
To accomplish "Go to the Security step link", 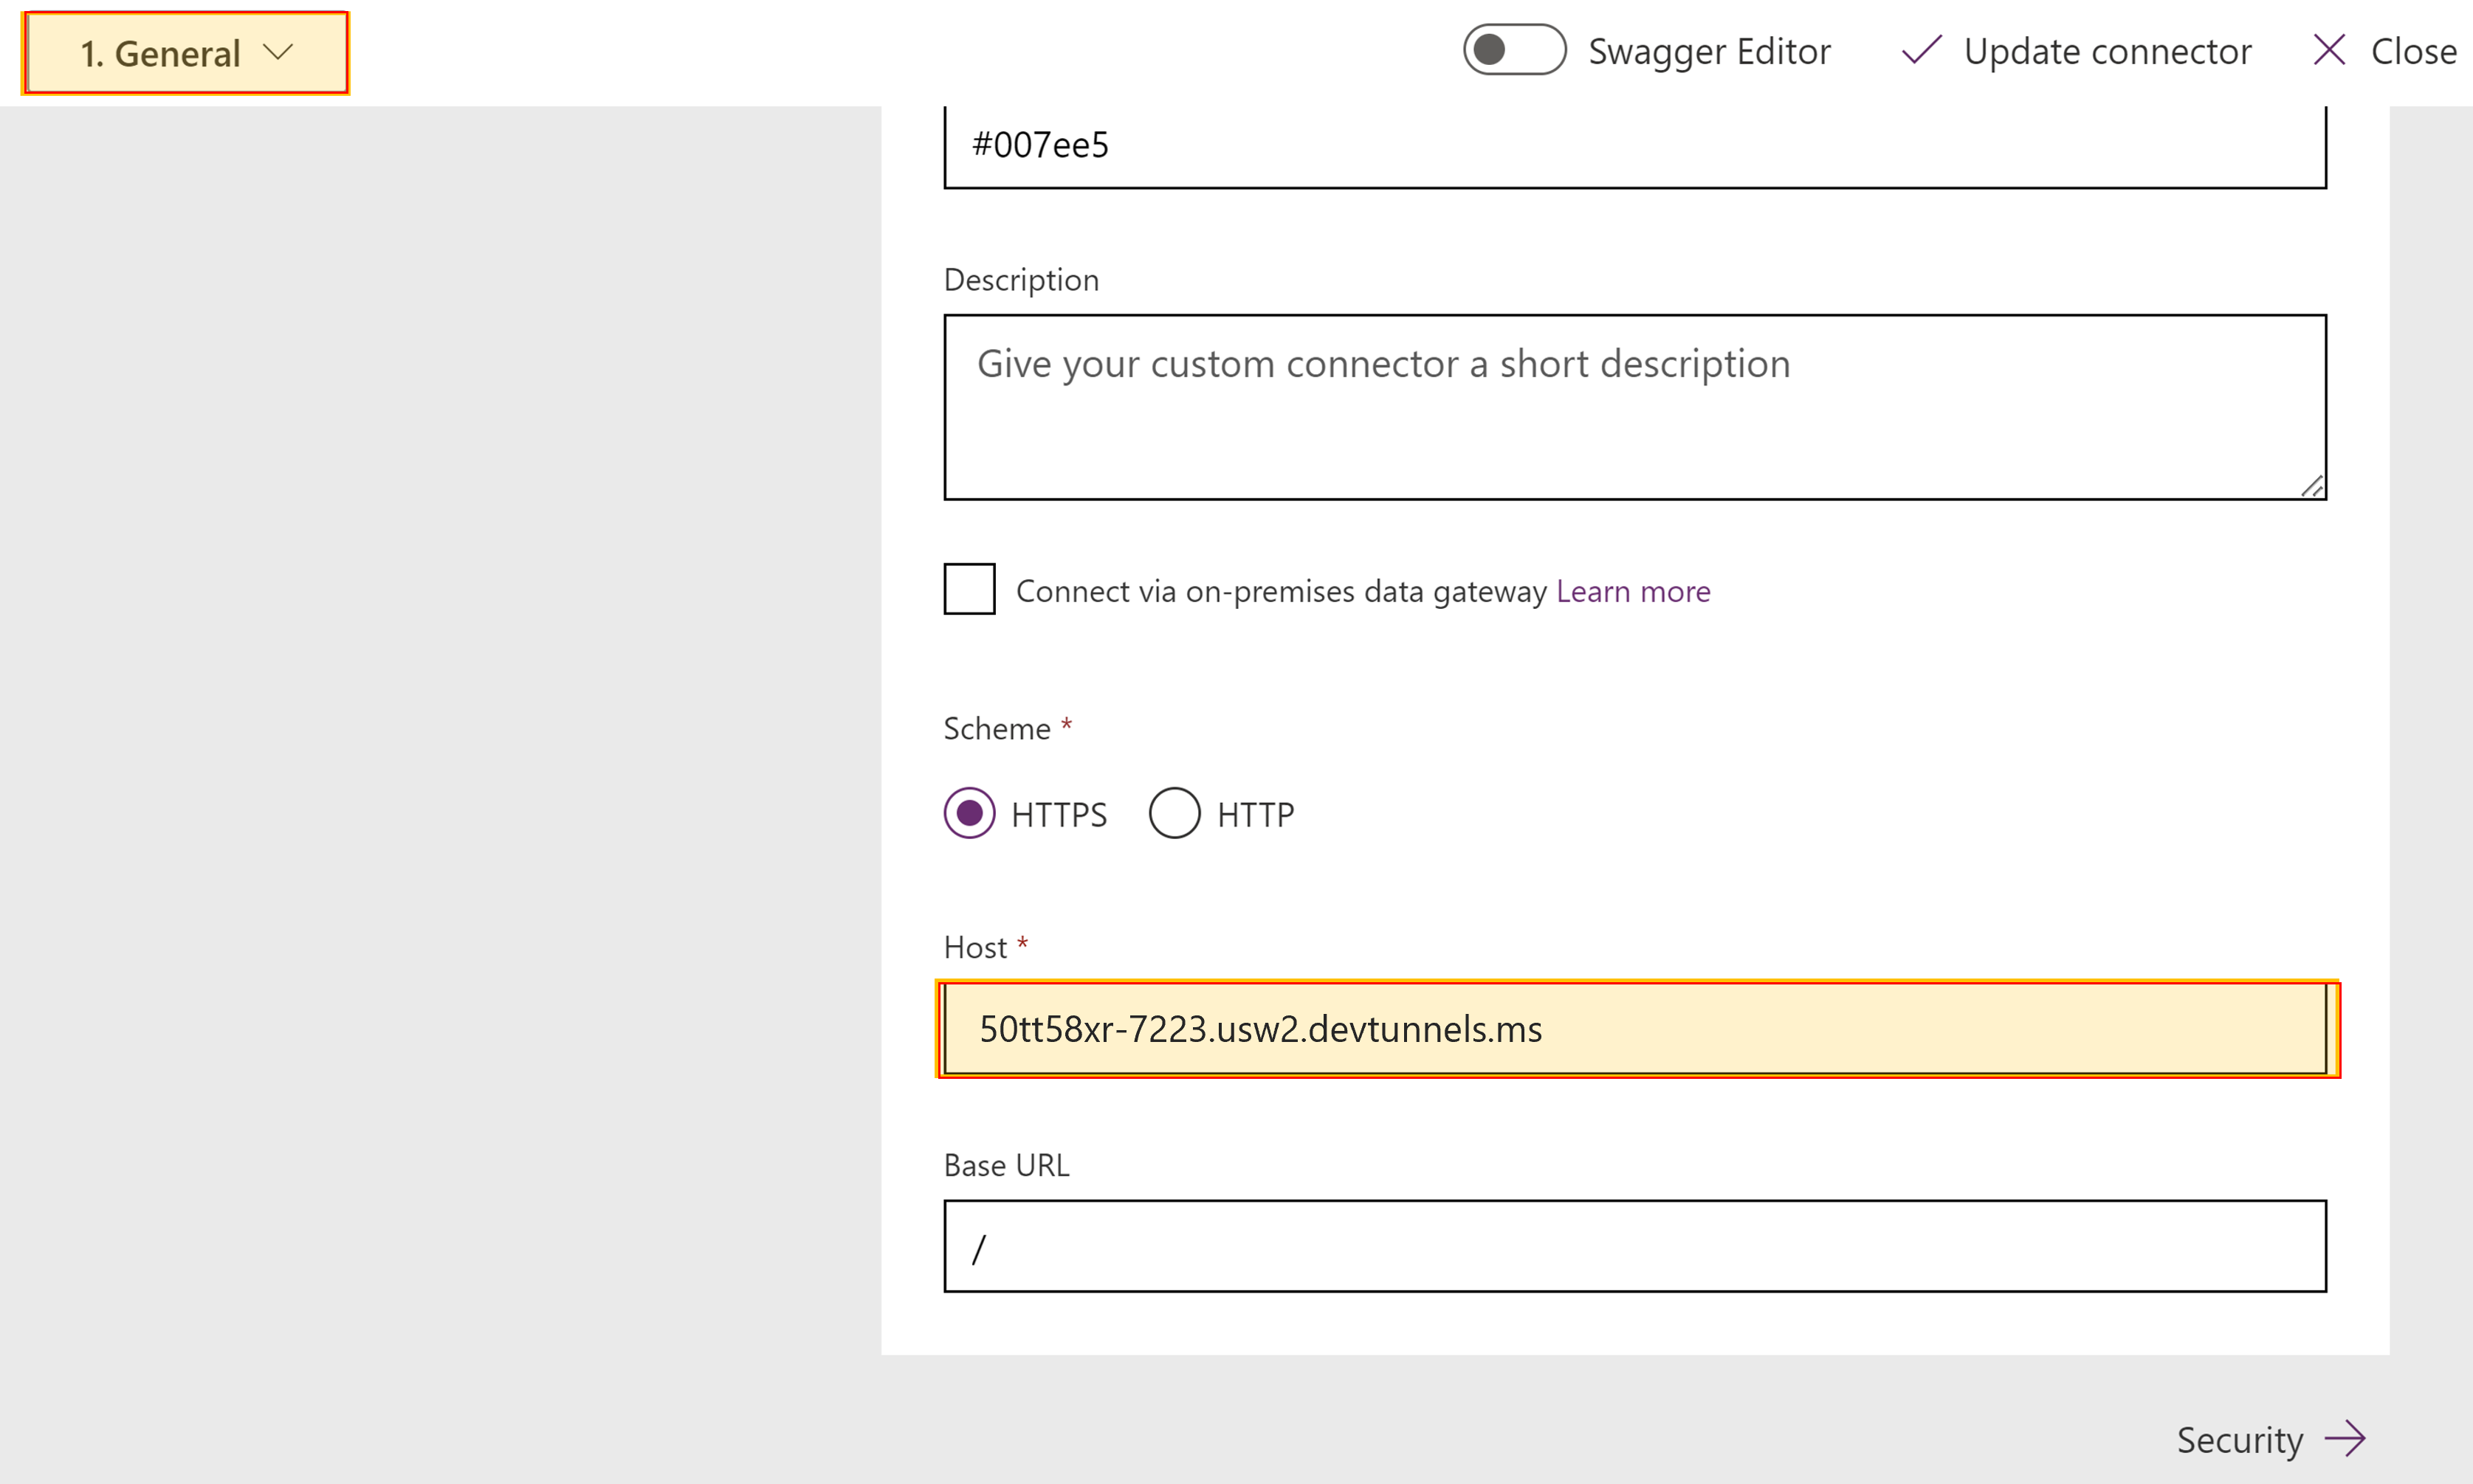I will pos(2271,1440).
